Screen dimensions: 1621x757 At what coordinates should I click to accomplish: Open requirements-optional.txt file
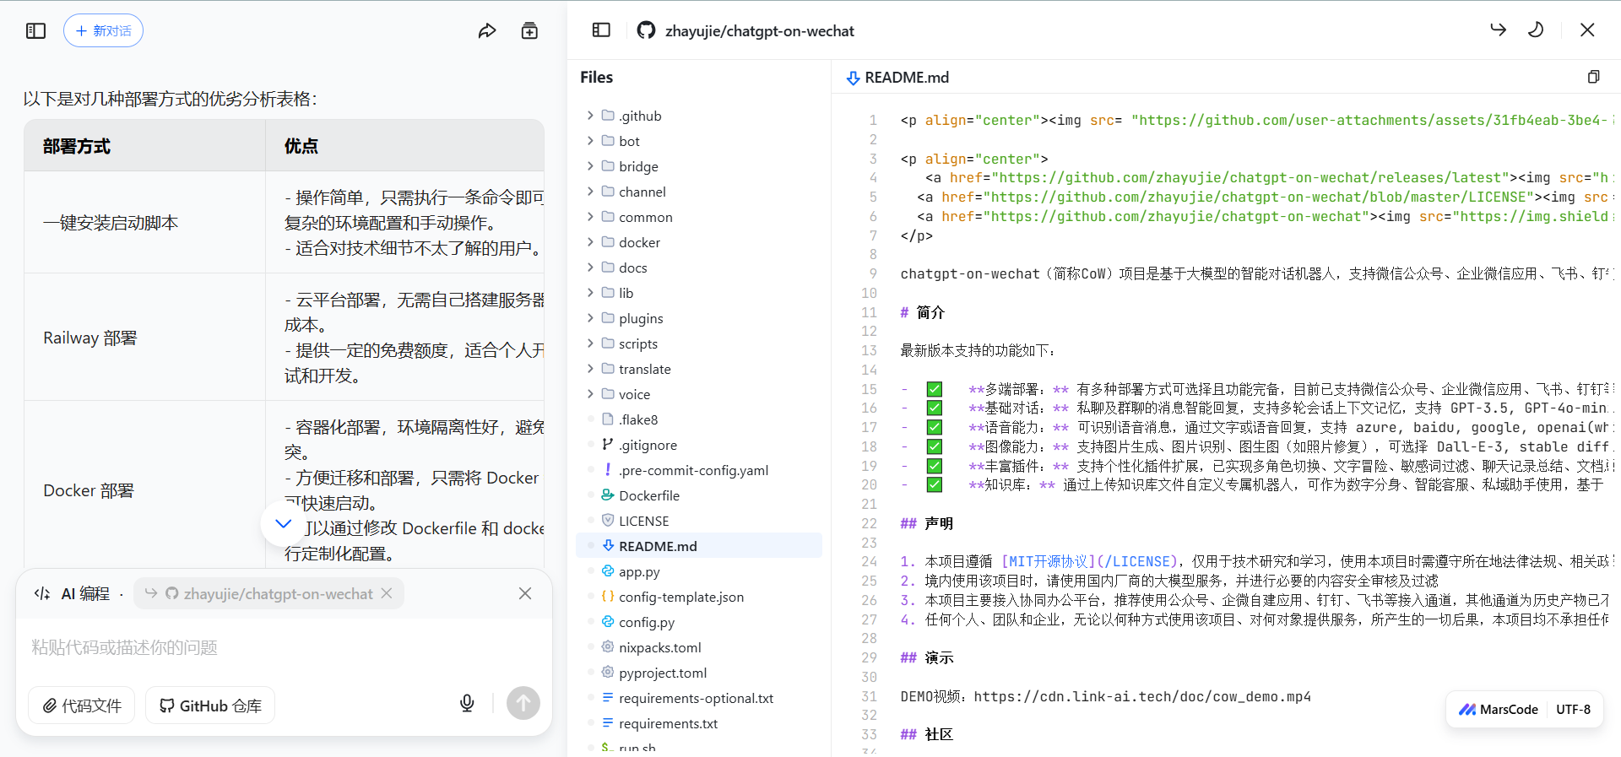click(x=699, y=698)
